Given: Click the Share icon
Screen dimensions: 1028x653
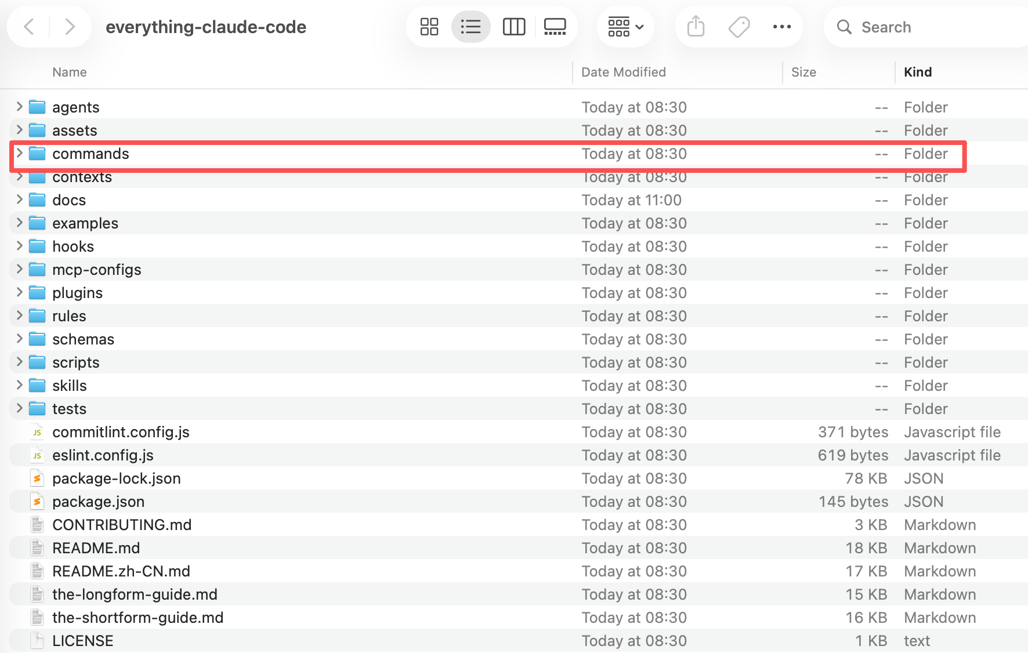Looking at the screenshot, I should pyautogui.click(x=696, y=27).
